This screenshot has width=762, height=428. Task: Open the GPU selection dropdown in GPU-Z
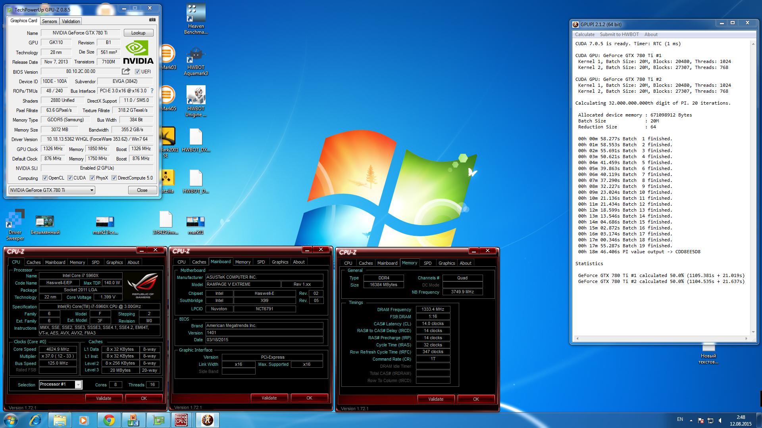click(x=52, y=190)
